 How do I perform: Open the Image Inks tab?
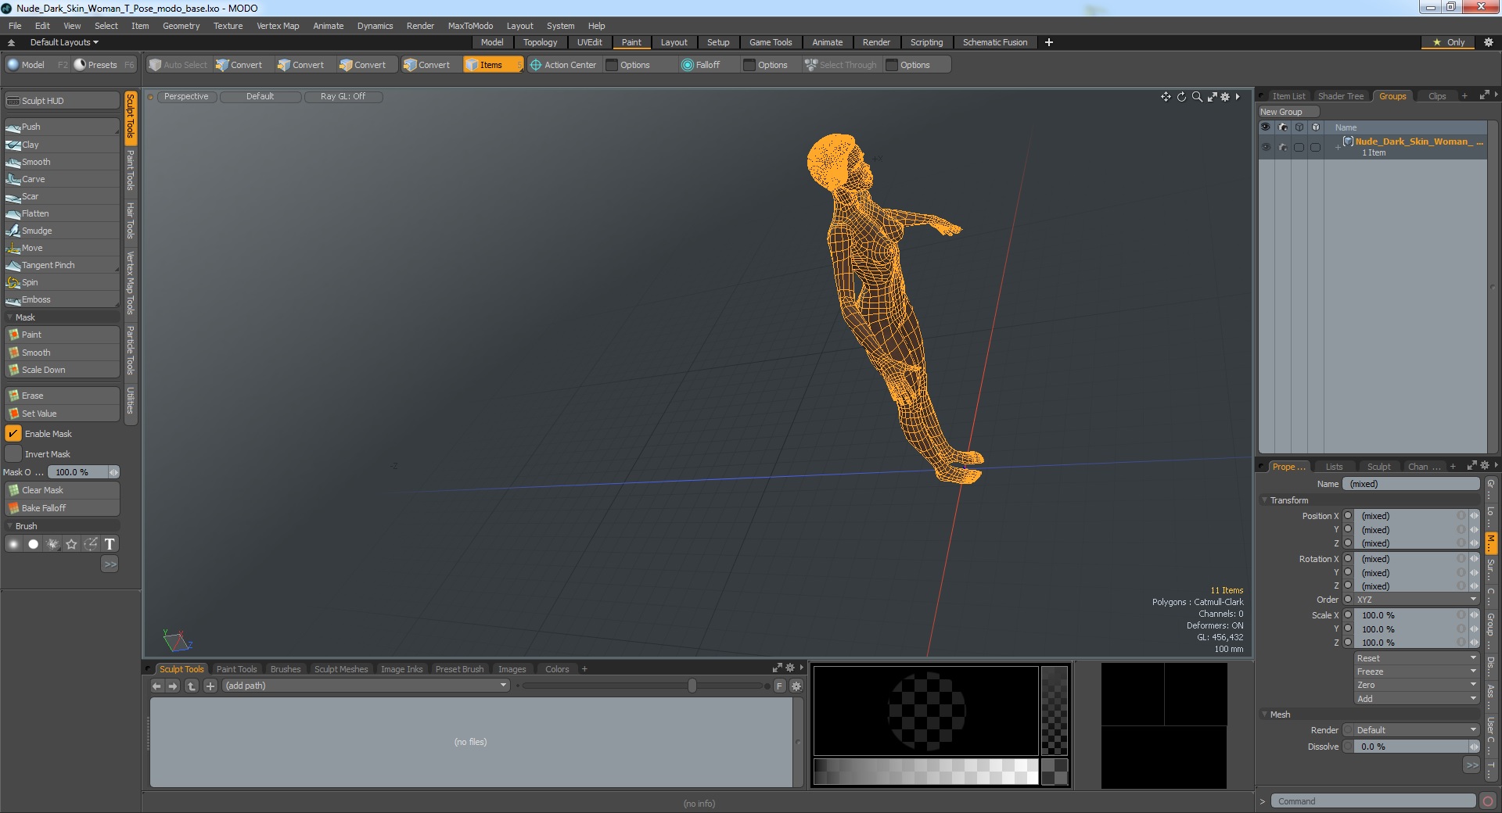coord(401,669)
